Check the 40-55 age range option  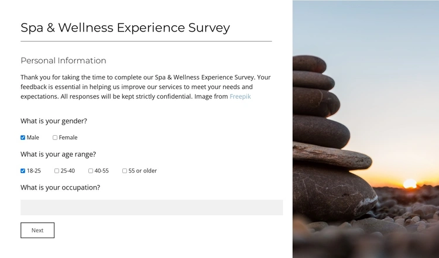(91, 171)
